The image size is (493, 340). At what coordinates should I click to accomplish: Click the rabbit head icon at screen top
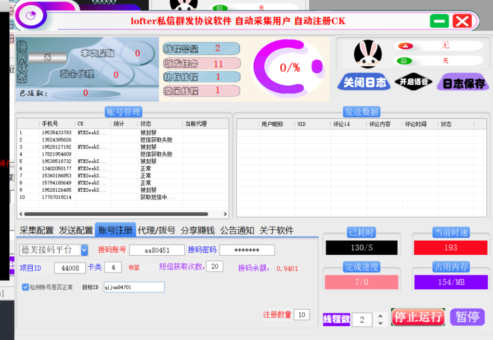tap(184, 5)
